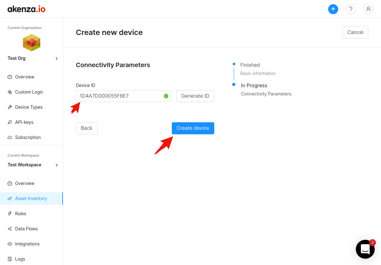The width and height of the screenshot is (381, 265).
Task: Go to Asset Inventory menu item
Action: click(x=31, y=199)
